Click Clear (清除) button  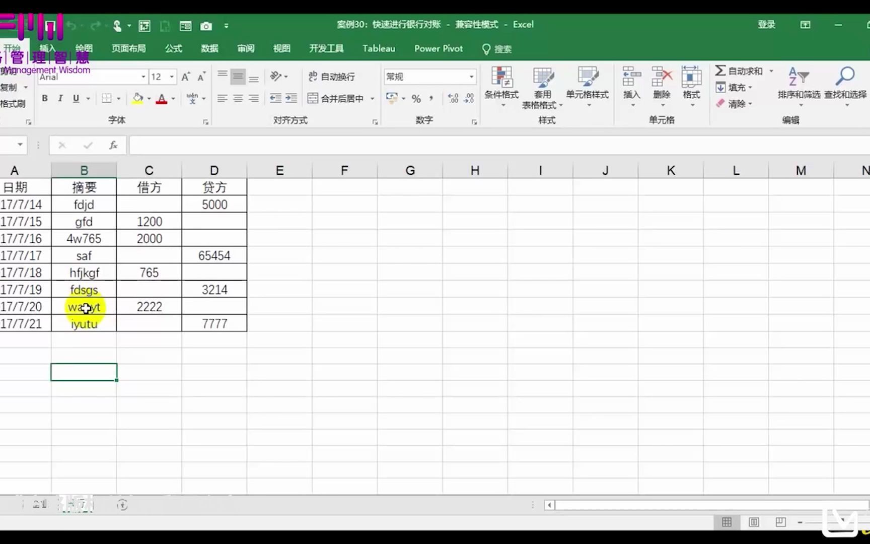734,104
